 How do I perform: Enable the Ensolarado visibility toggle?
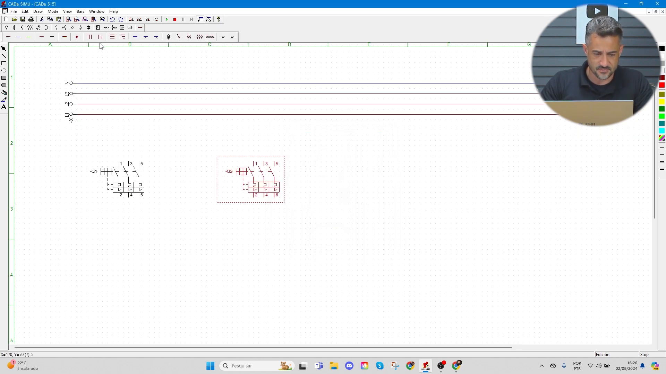[27, 368]
